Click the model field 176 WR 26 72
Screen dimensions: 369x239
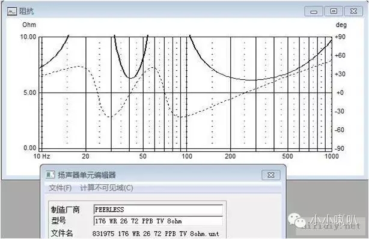click(x=158, y=221)
